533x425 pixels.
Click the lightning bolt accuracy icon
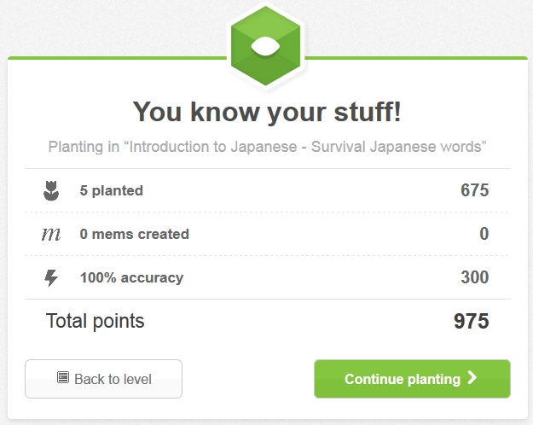click(x=51, y=278)
